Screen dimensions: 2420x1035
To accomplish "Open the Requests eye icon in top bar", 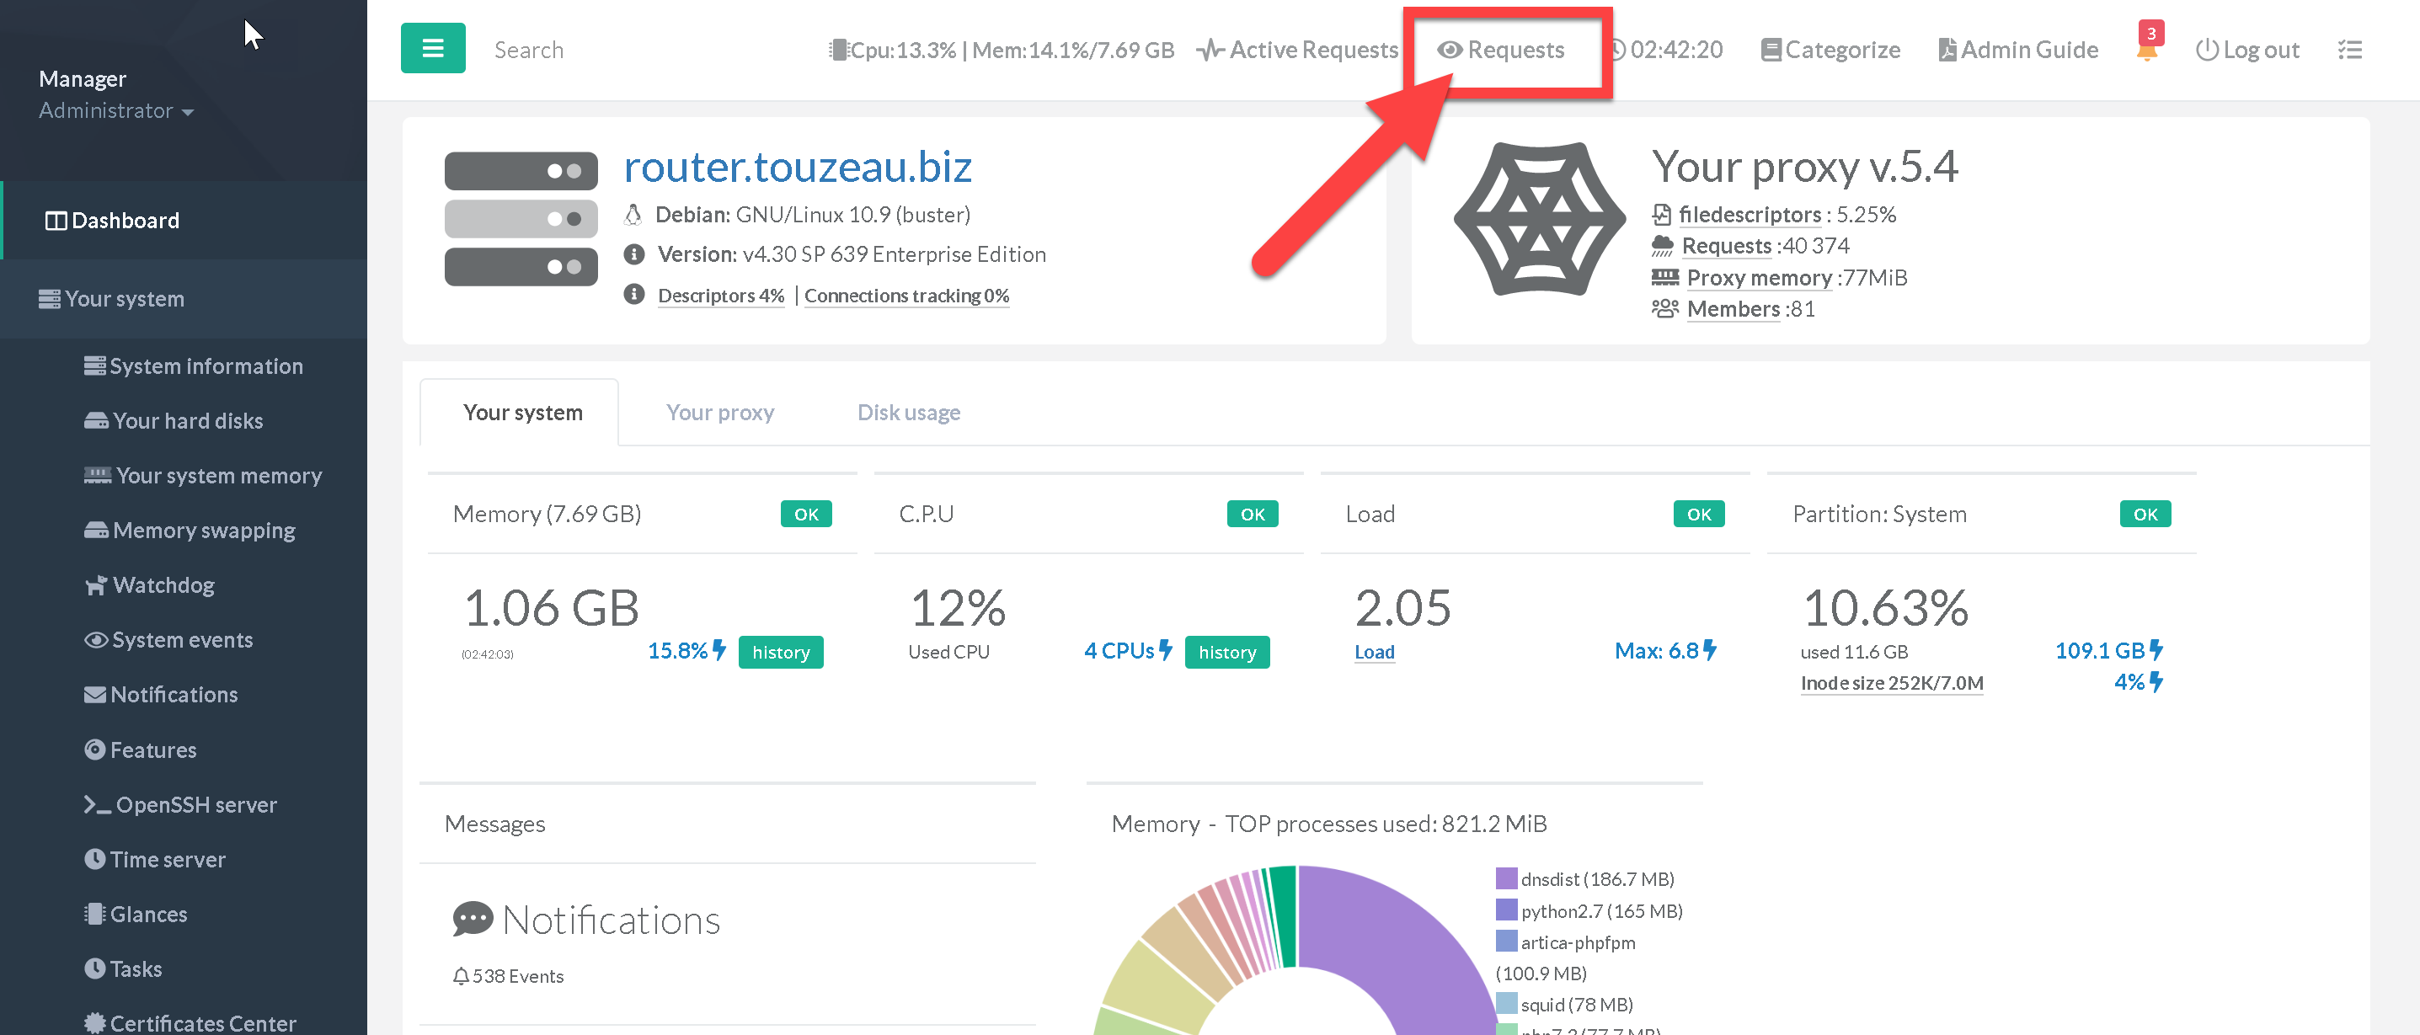I will [1501, 50].
